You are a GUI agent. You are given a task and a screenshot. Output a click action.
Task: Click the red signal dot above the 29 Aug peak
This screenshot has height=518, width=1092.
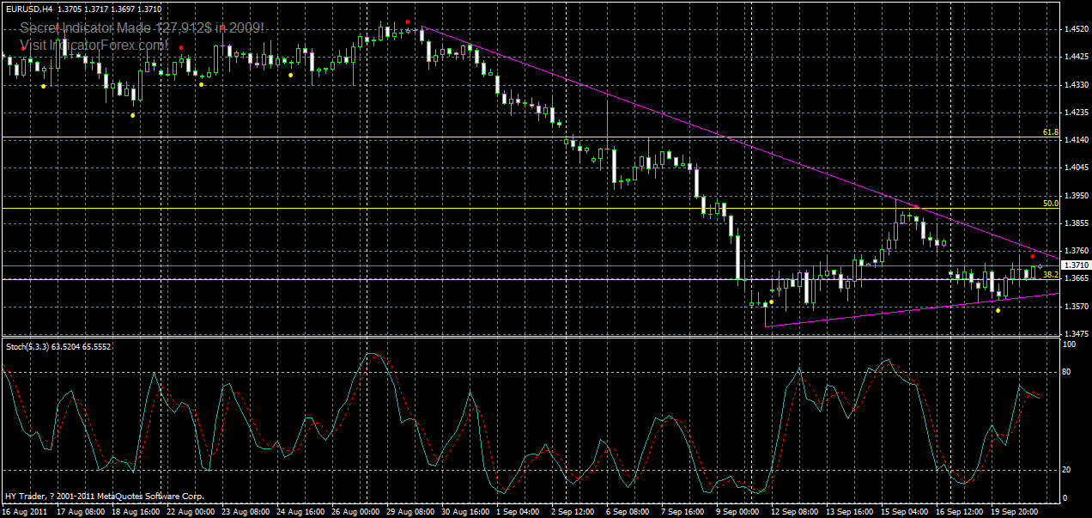click(x=408, y=21)
